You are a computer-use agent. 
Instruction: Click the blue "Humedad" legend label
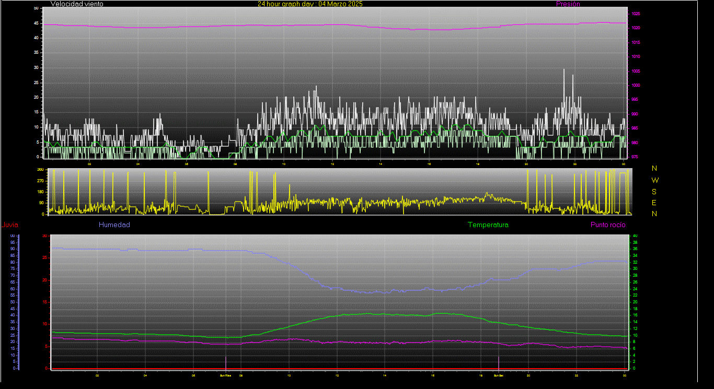114,225
